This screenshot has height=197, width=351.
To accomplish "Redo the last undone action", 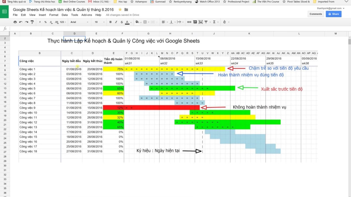I will tap(26, 22).
